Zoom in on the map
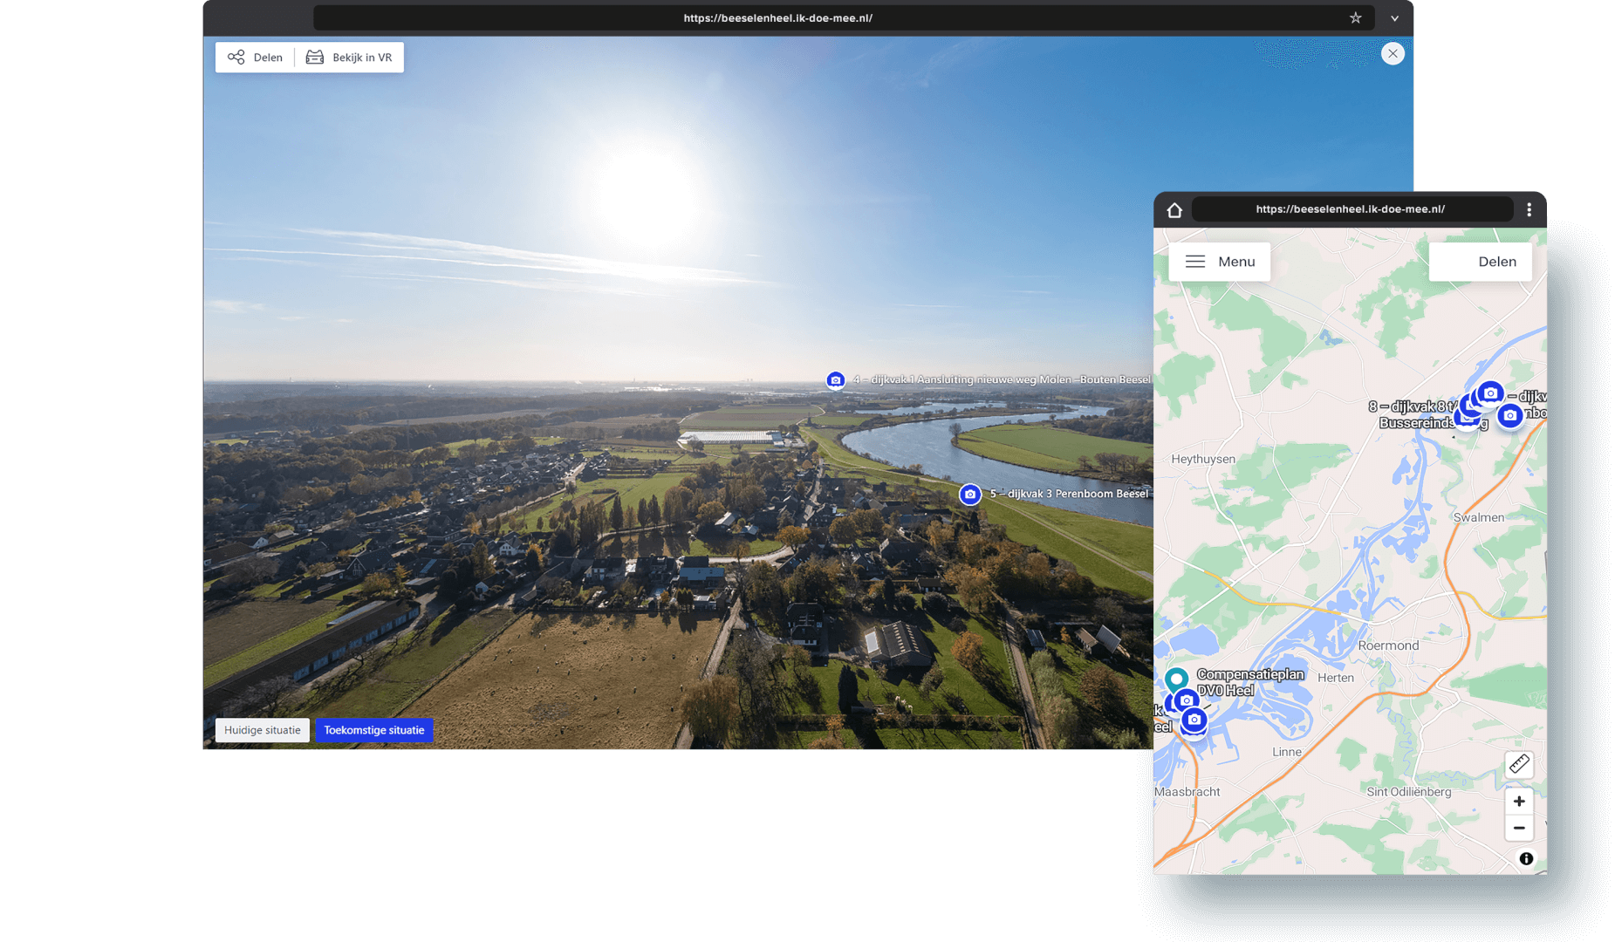The width and height of the screenshot is (1615, 942). (1519, 802)
